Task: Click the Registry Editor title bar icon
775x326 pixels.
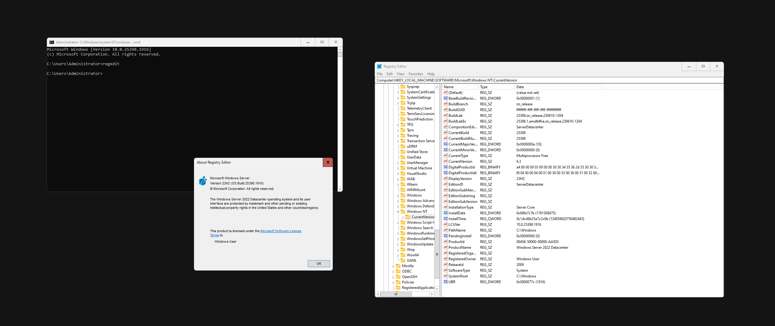Action: [379, 66]
